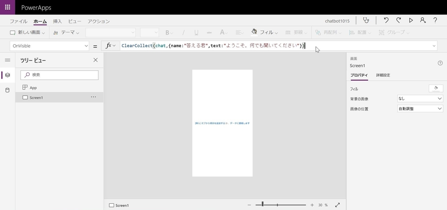This screenshot has height=210, width=447.
Task: Close the Tree view pane
Action: point(95,60)
